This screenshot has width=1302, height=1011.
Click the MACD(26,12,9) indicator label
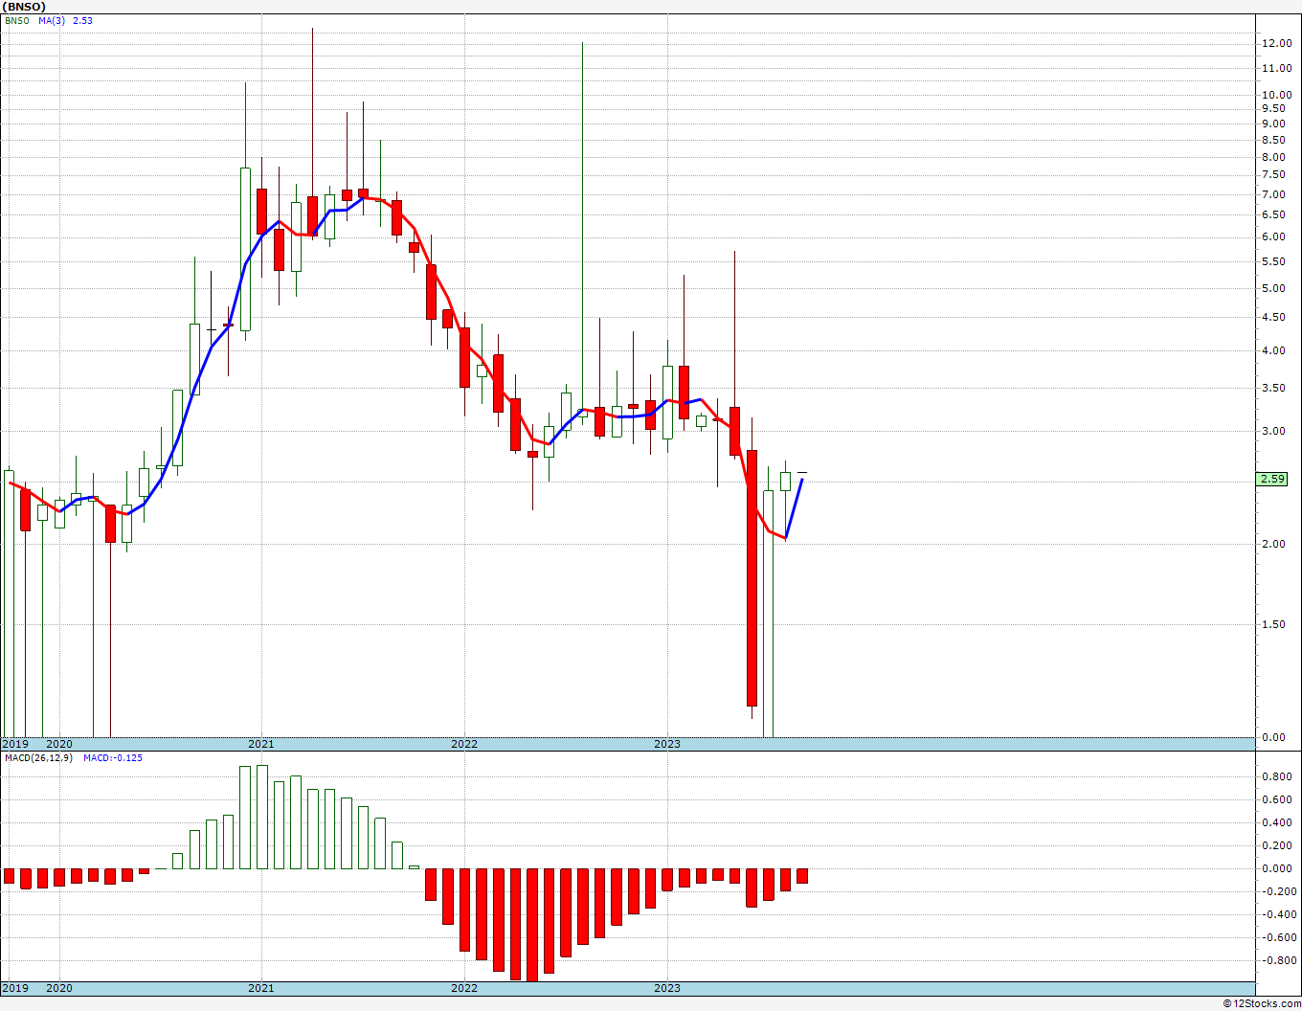click(40, 757)
